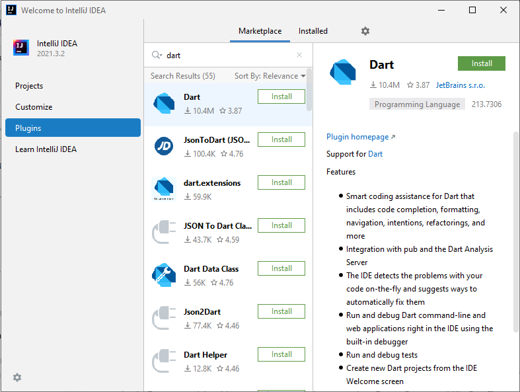Clear the dart search text

[299, 55]
